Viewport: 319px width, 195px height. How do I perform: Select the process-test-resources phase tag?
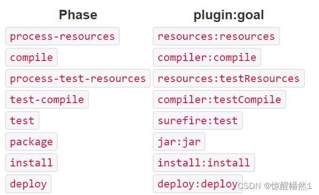tap(78, 78)
